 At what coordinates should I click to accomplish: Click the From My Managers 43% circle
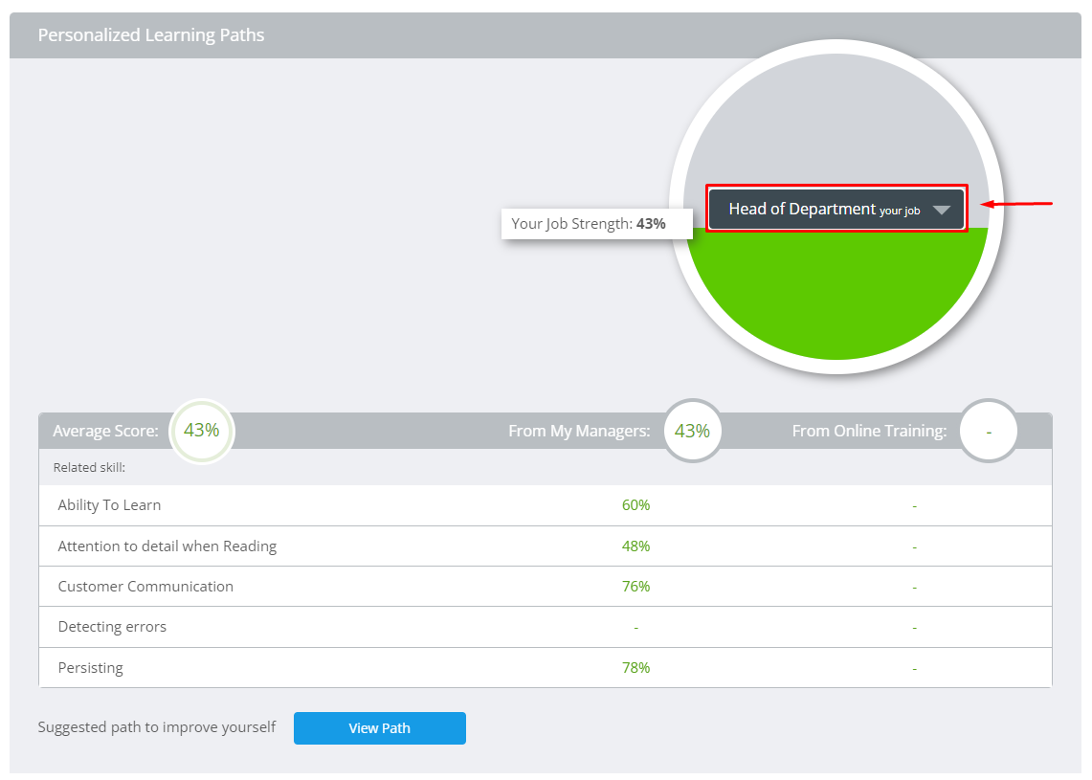pyautogui.click(x=692, y=431)
